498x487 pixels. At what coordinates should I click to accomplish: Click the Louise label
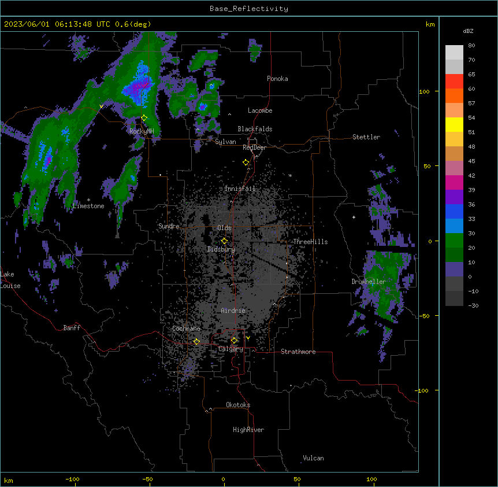(10, 286)
